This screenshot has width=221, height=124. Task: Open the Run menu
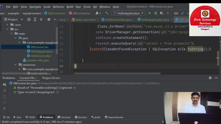[78, 7]
